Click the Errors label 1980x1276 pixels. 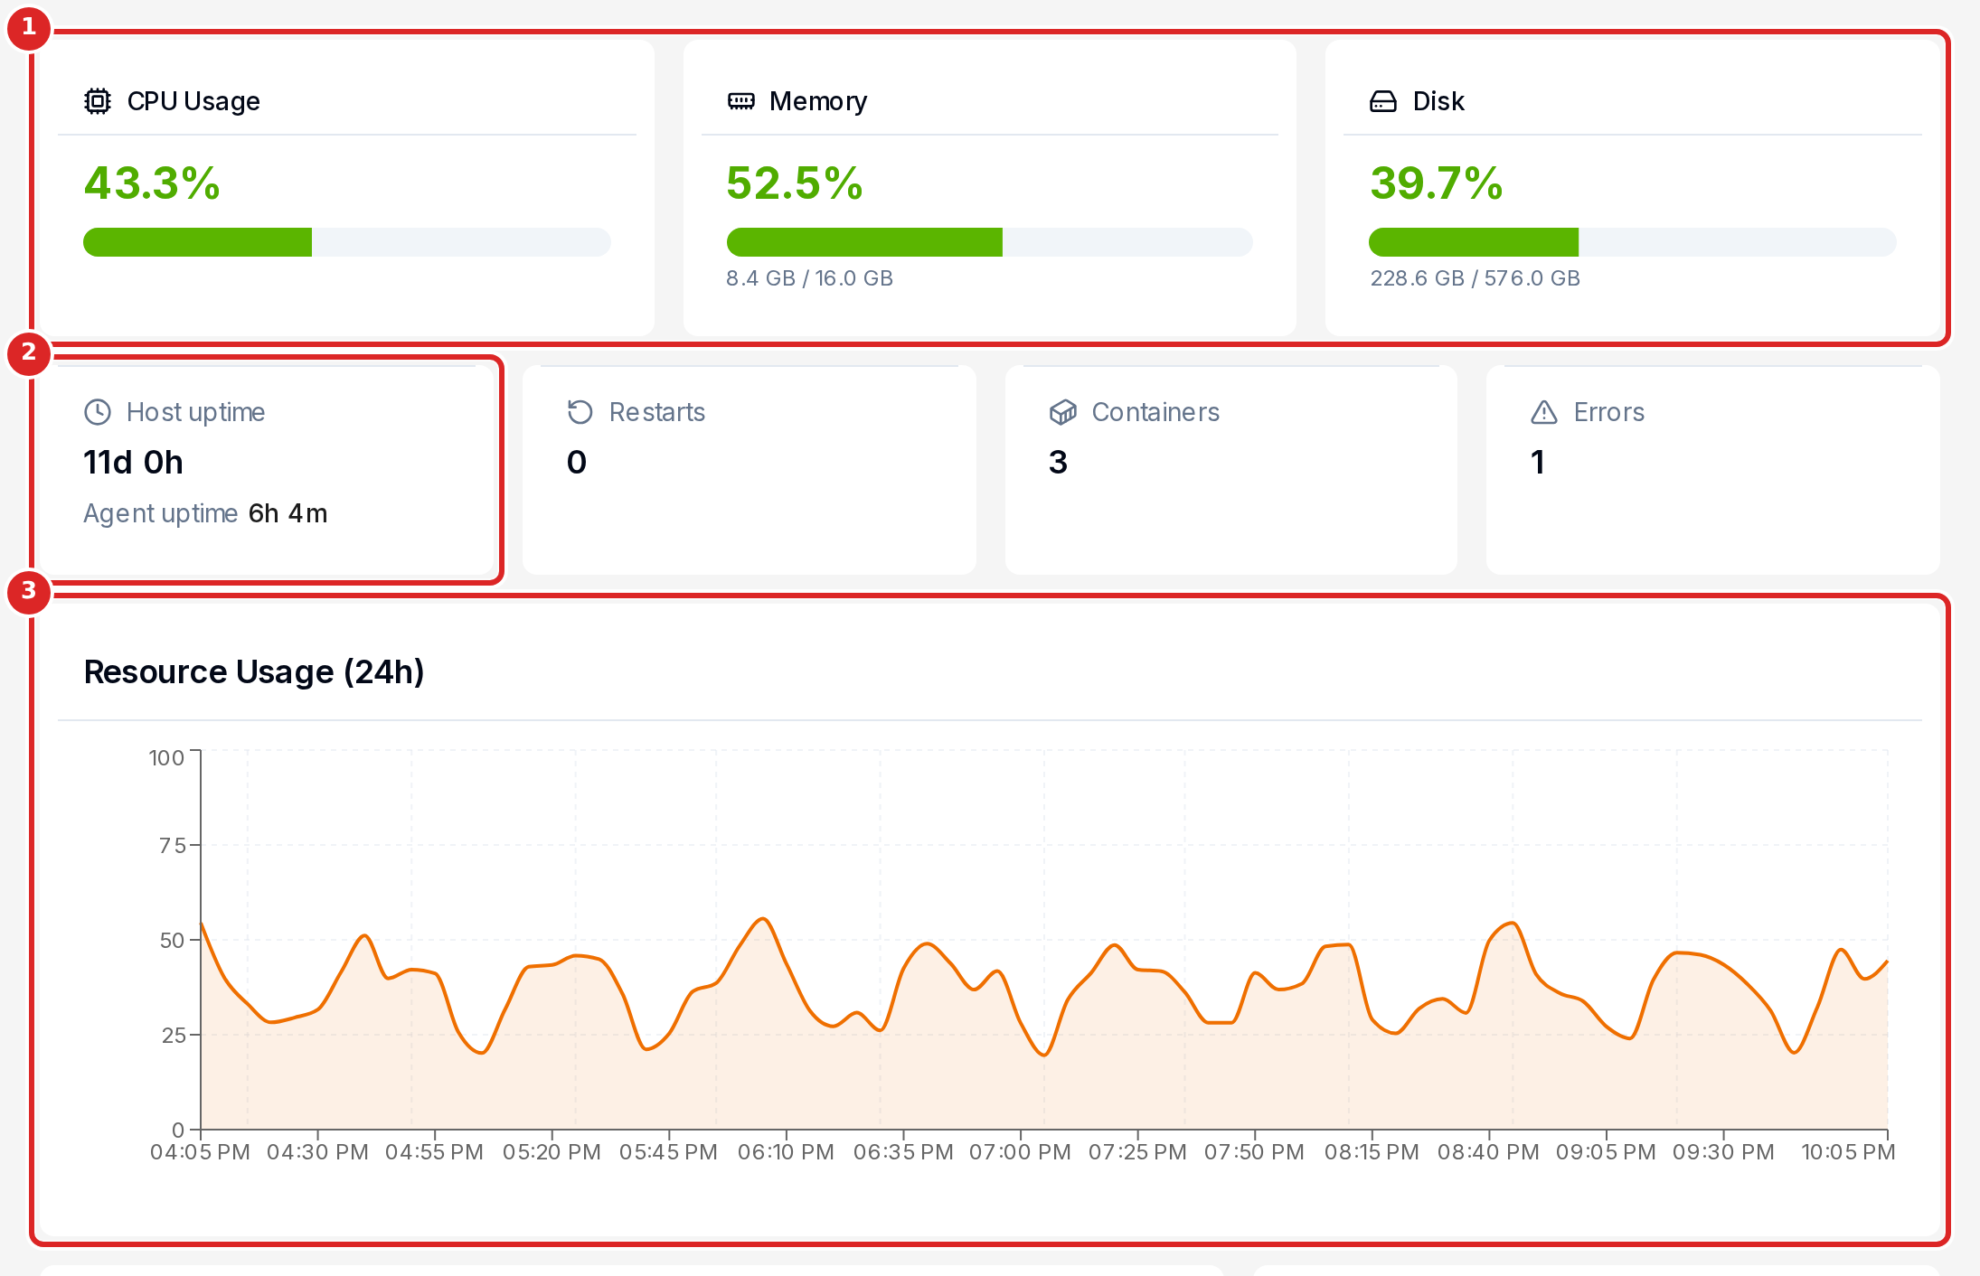(x=1609, y=412)
